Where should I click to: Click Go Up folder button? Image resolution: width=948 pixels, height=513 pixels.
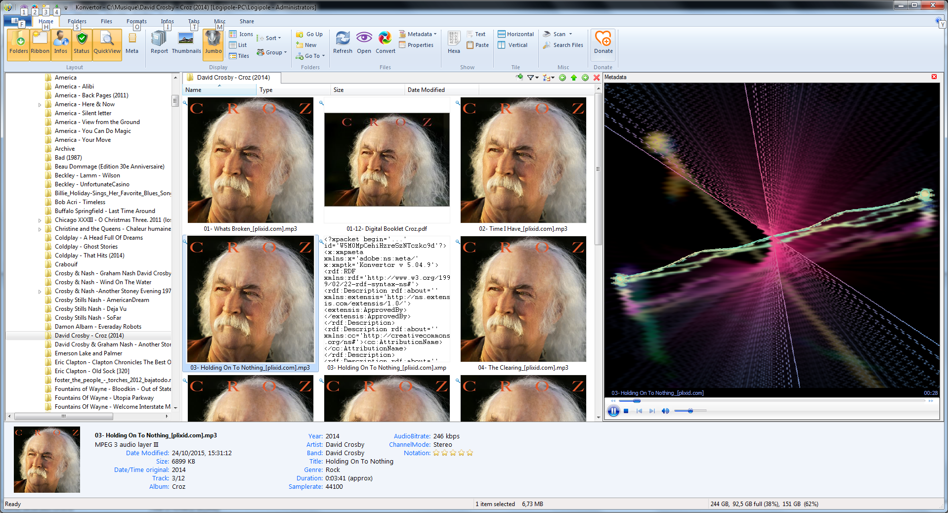[x=309, y=34]
